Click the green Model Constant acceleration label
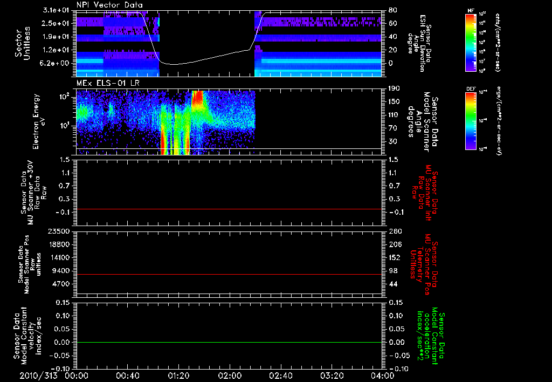Viewport: 552px width, 382px height. pyautogui.click(x=431, y=337)
